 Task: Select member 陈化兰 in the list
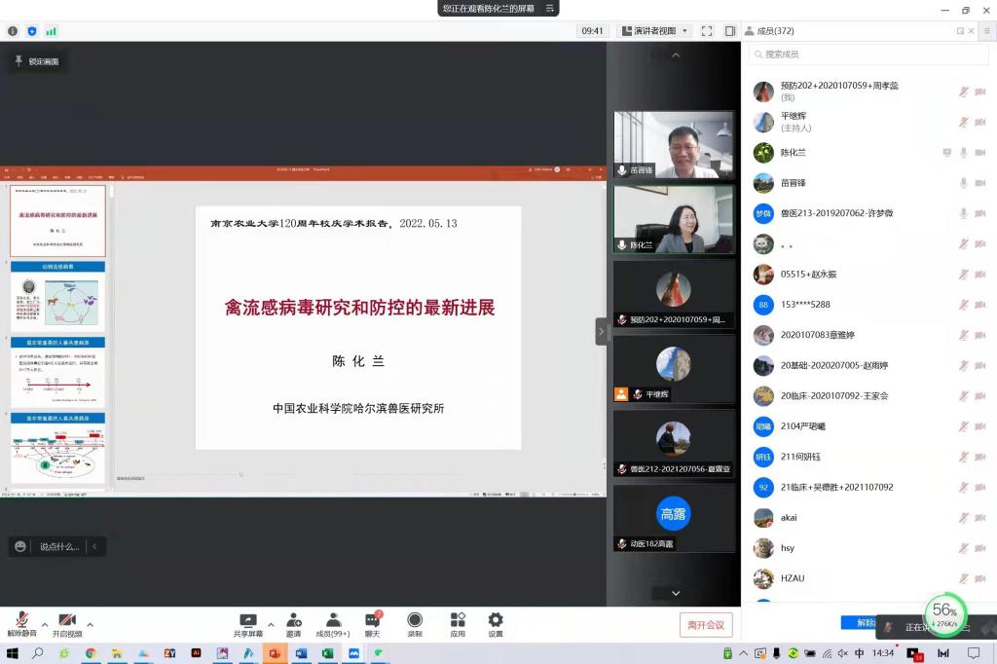793,153
